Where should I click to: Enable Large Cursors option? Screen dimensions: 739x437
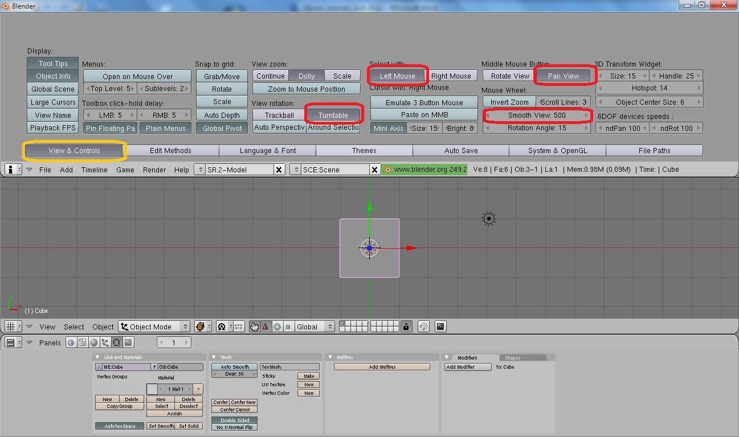click(x=53, y=102)
